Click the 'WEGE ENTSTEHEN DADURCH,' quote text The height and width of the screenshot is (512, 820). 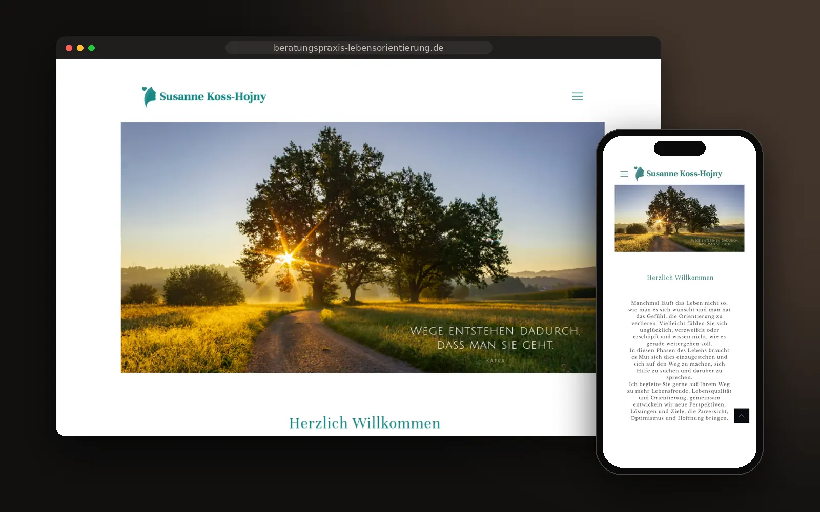(x=495, y=331)
